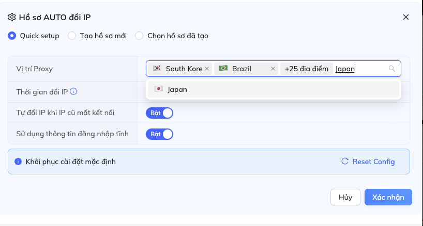
Task: Select the Quick setup radio option
Action: coord(12,36)
